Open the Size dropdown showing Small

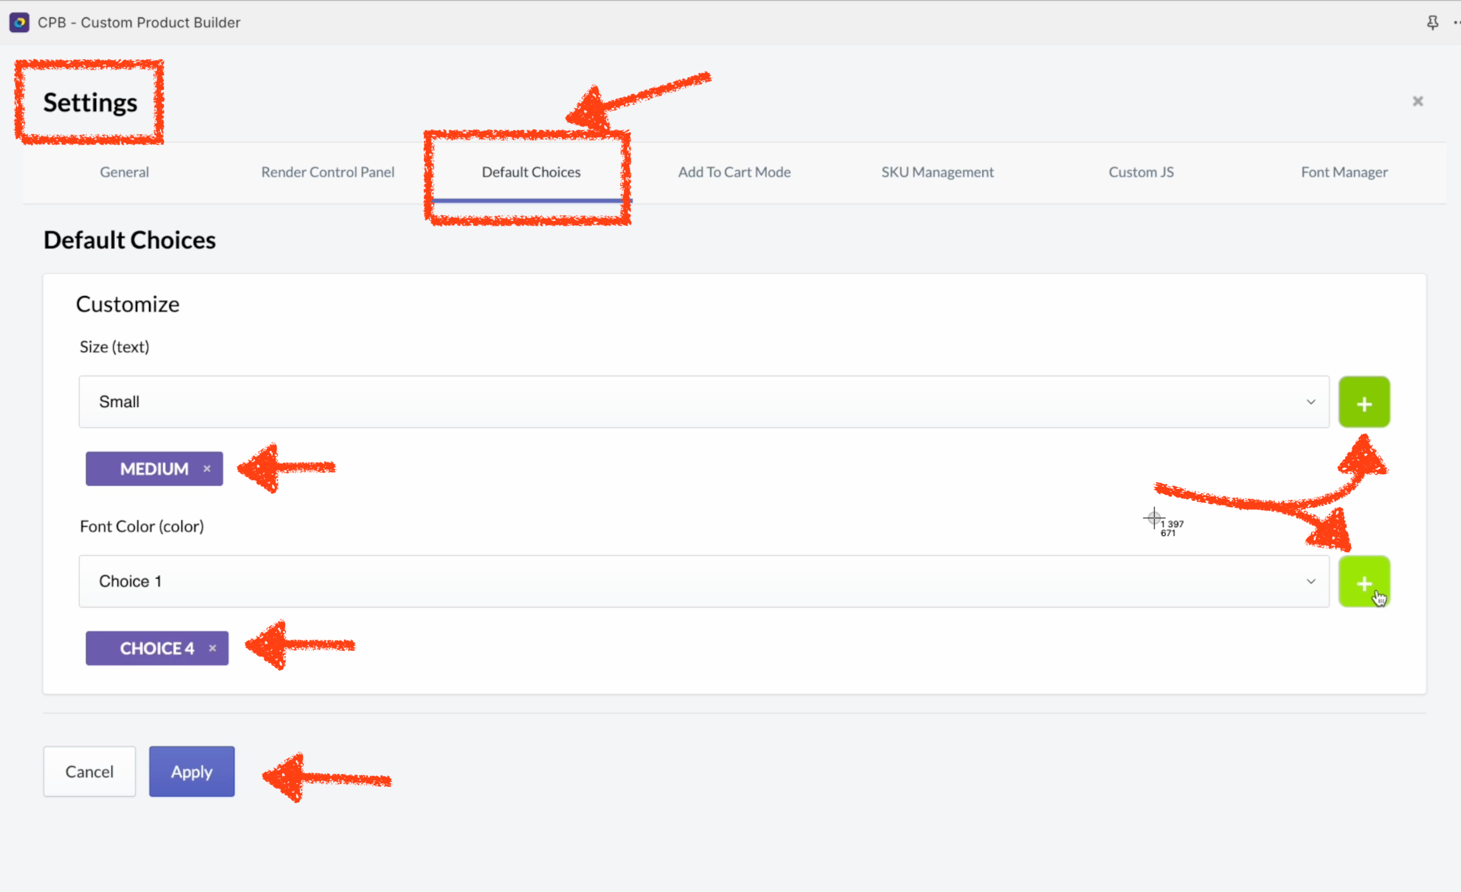pos(704,402)
